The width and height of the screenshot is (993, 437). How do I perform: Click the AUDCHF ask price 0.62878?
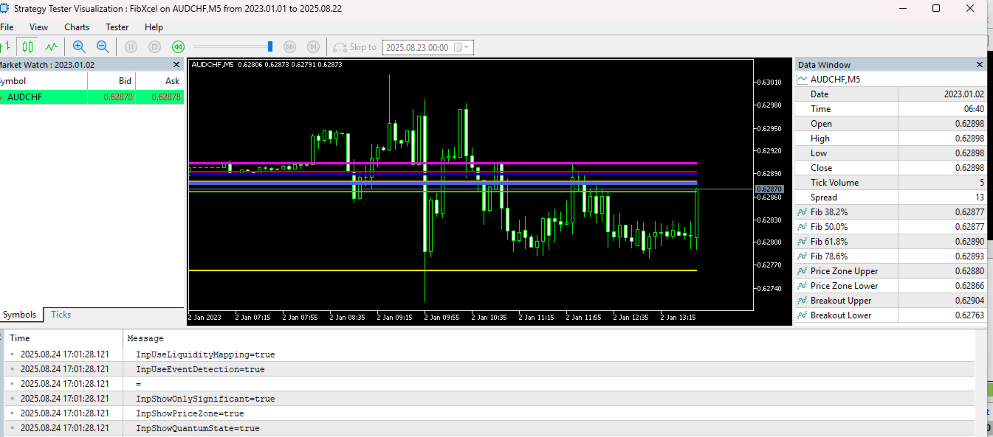coord(166,97)
